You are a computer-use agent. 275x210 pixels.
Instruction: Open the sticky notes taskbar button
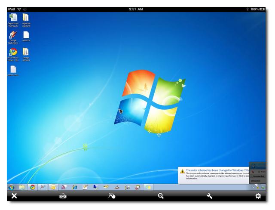pyautogui.click(x=148, y=187)
